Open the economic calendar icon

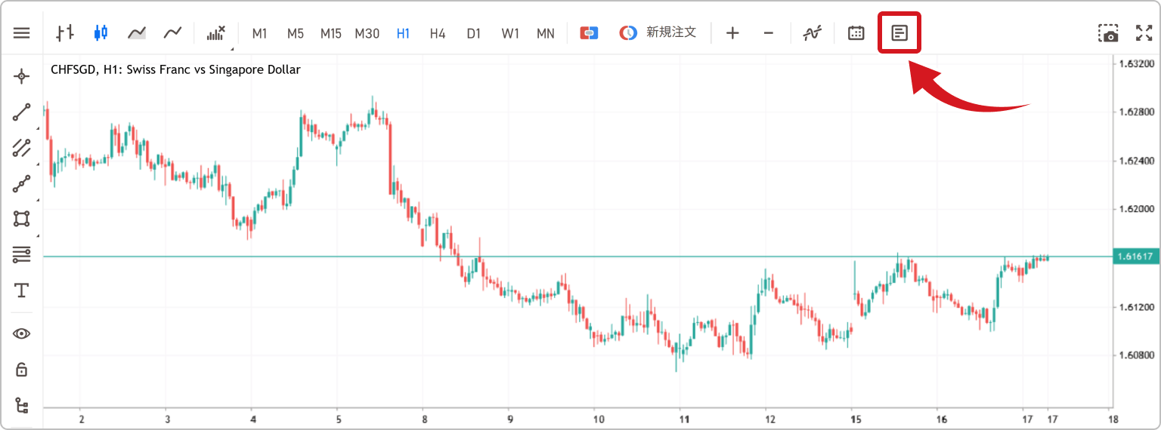coord(856,33)
